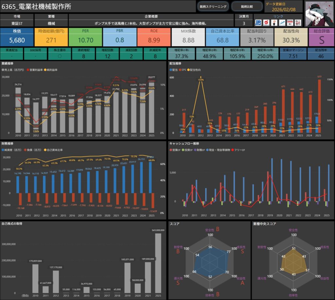Select the 総合評価 S rating card

[321, 37]
